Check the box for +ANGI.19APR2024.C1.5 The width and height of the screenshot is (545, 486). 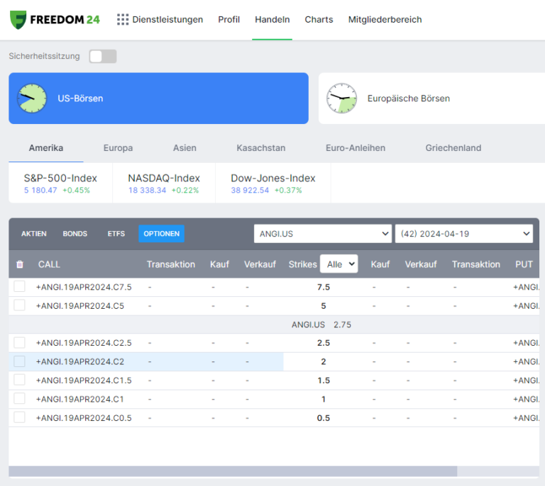(19, 380)
